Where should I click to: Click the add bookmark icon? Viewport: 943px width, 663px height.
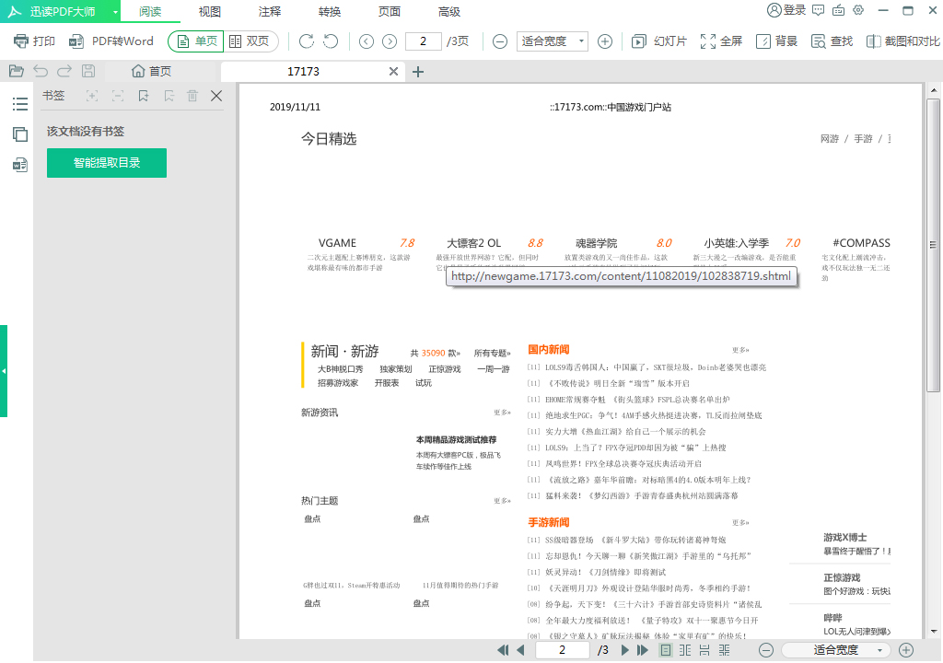(x=143, y=95)
